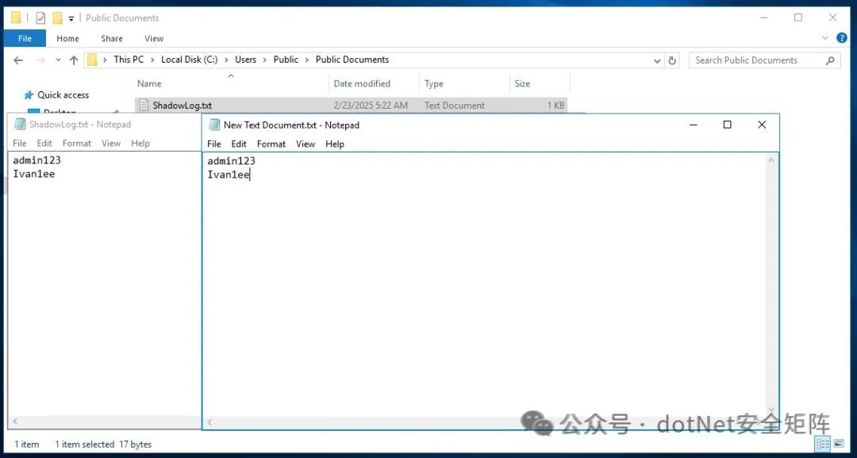The image size is (857, 458).
Task: Select the ShadowLog.txt file row
Action: pos(351,106)
